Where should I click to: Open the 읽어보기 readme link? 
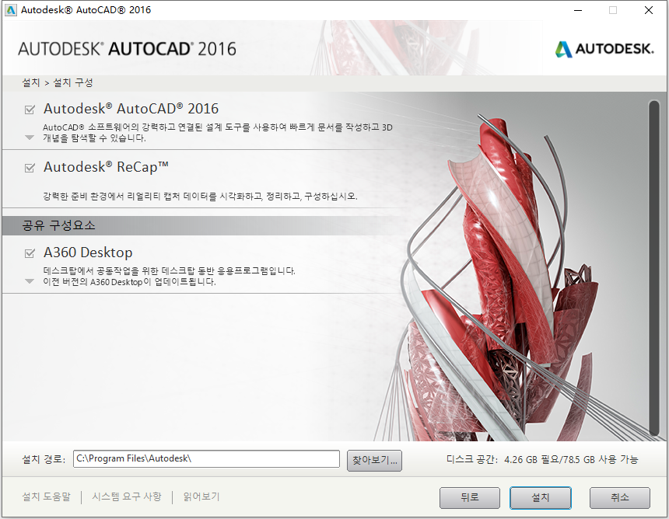coord(201,496)
